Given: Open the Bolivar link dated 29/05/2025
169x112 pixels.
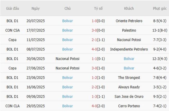Looking at the screenshot, I should (68, 106).
